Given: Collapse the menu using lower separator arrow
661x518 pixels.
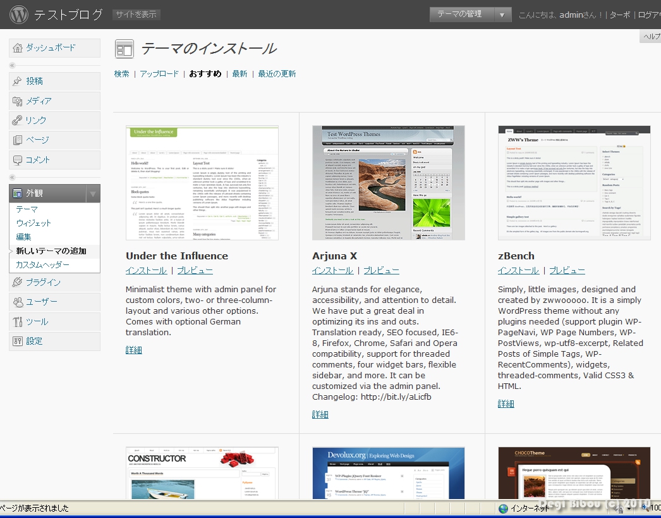Looking at the screenshot, I should pyautogui.click(x=12, y=177).
